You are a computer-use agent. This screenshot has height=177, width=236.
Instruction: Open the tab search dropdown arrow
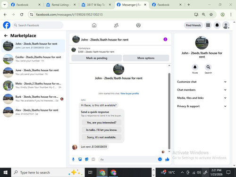point(5,5)
